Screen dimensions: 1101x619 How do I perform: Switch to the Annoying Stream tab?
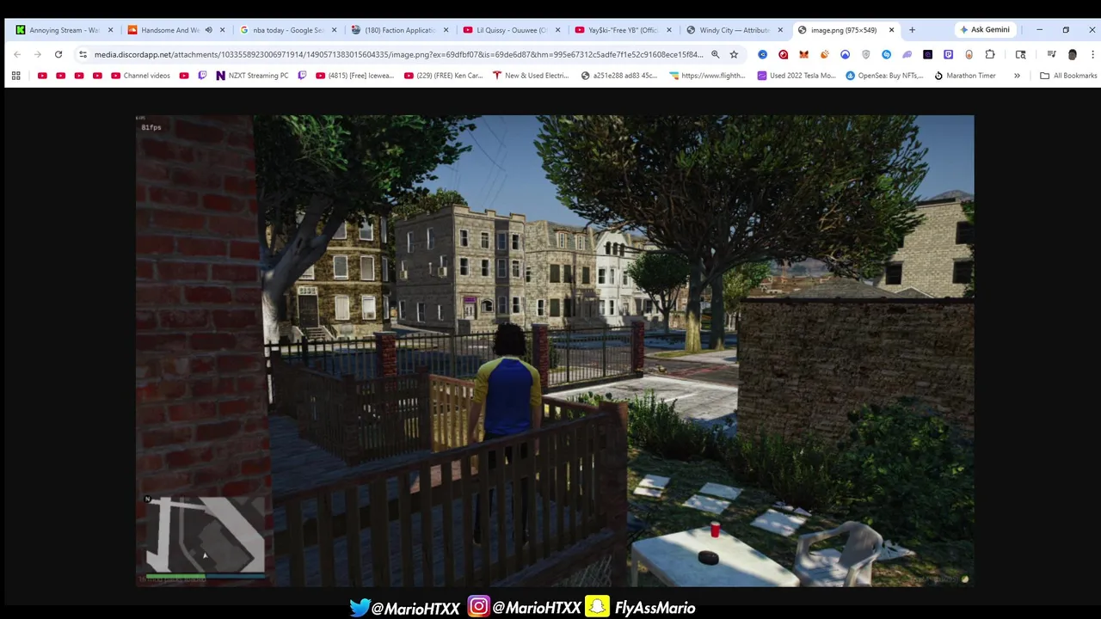click(x=65, y=30)
